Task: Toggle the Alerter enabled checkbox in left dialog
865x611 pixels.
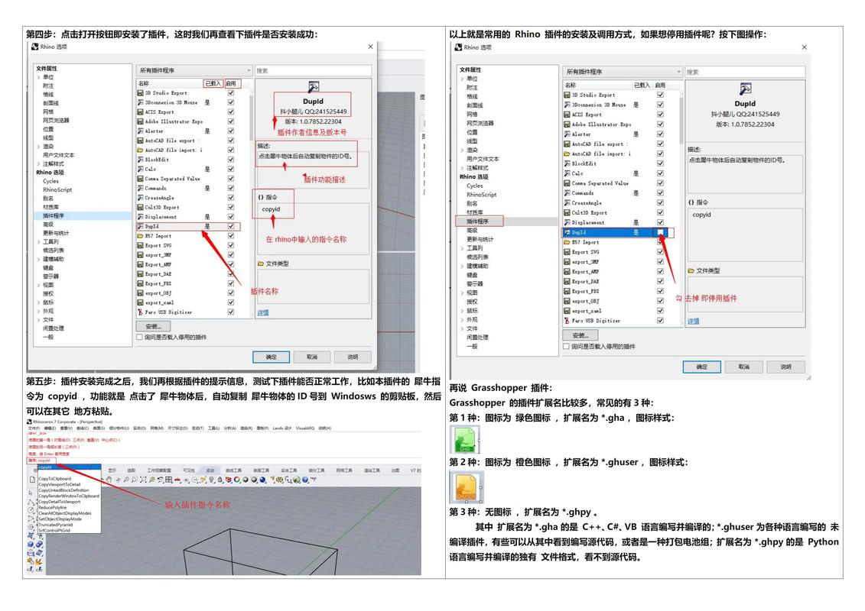Action: 231,131
